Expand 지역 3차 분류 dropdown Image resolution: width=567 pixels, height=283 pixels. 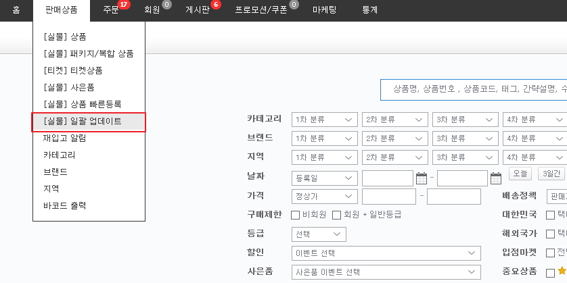[465, 158]
